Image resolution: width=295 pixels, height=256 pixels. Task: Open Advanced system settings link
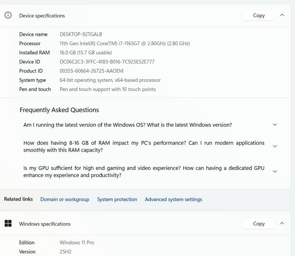[x=174, y=199]
